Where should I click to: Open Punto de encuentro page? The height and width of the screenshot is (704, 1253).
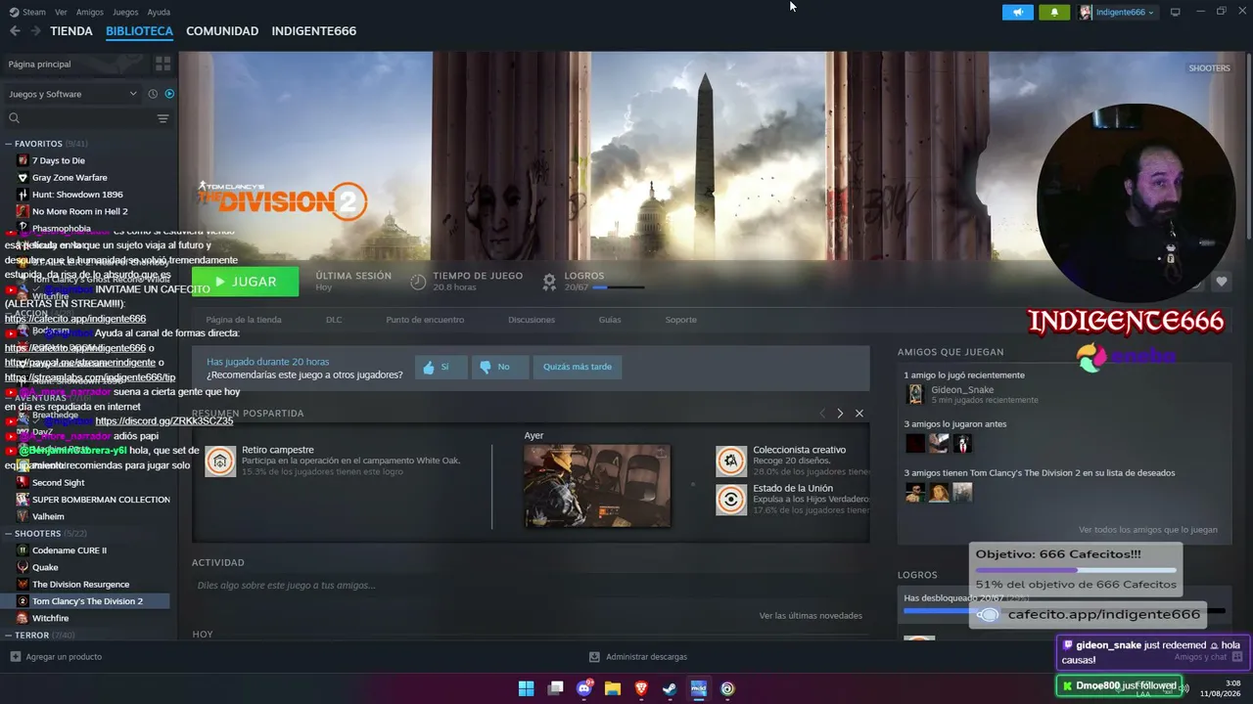pos(425,320)
